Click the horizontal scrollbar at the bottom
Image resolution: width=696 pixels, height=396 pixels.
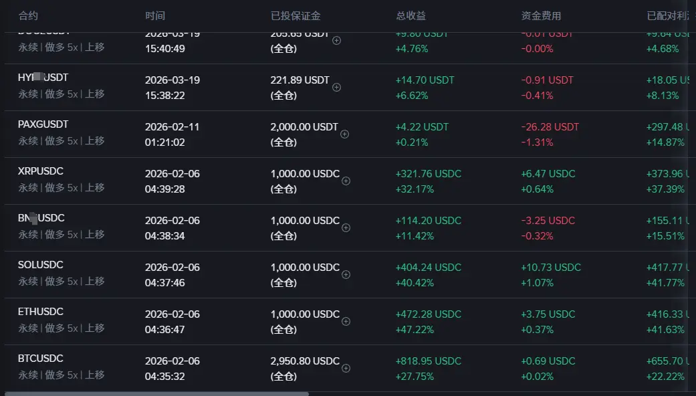pos(157,393)
